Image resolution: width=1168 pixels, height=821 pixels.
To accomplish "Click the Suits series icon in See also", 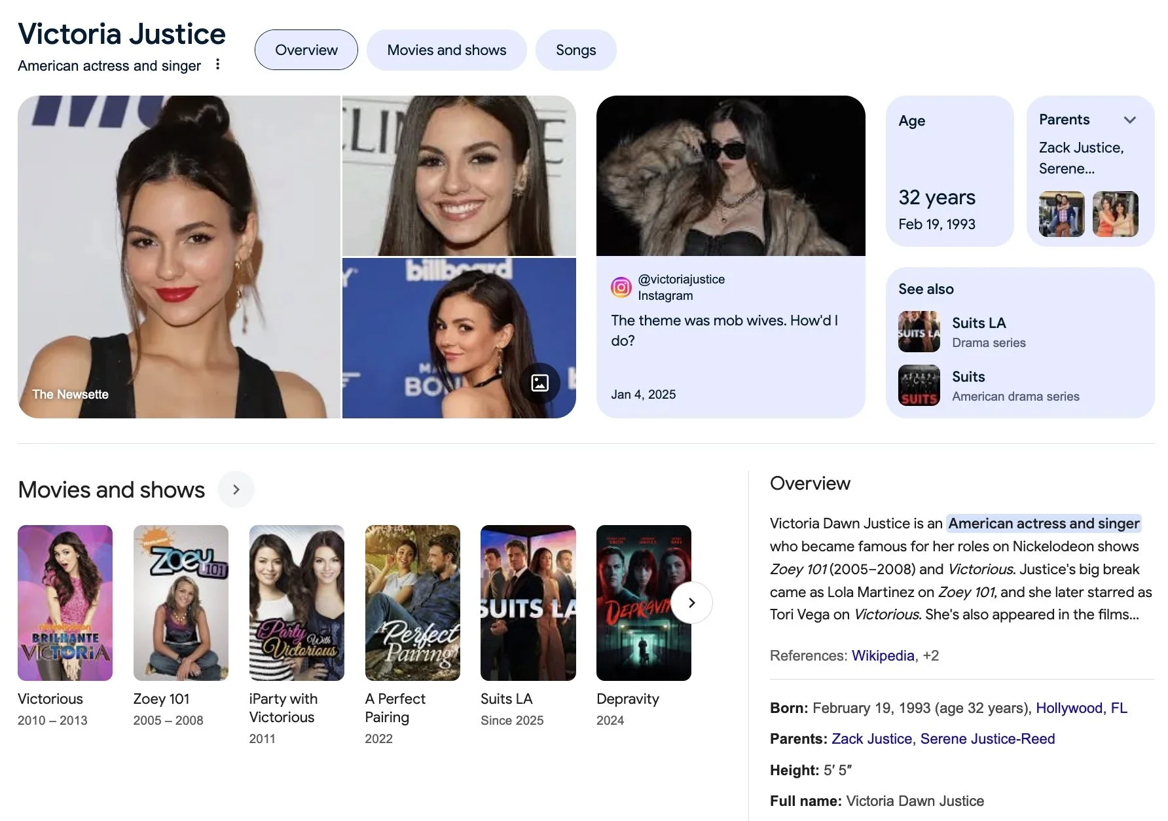I will (919, 386).
